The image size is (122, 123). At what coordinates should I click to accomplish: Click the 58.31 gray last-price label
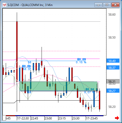point(113,81)
